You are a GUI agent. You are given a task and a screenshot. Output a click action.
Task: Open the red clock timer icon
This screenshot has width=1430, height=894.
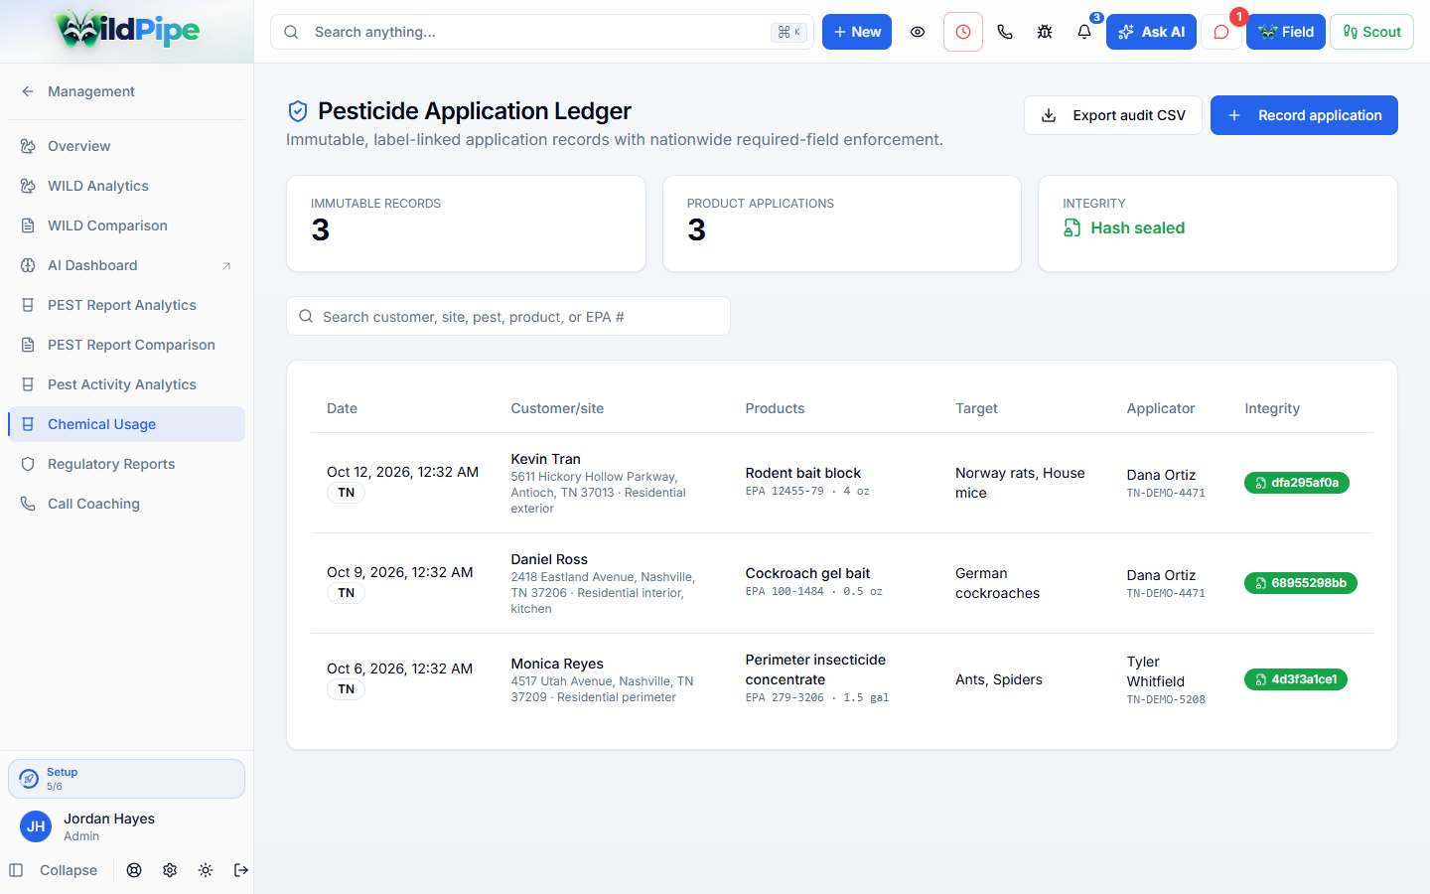point(963,32)
